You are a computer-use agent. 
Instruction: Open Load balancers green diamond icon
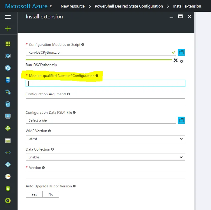coord(8,128)
